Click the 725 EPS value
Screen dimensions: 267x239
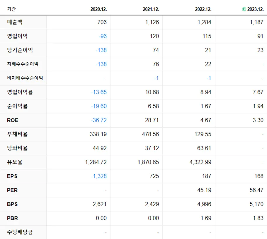coord(154,176)
